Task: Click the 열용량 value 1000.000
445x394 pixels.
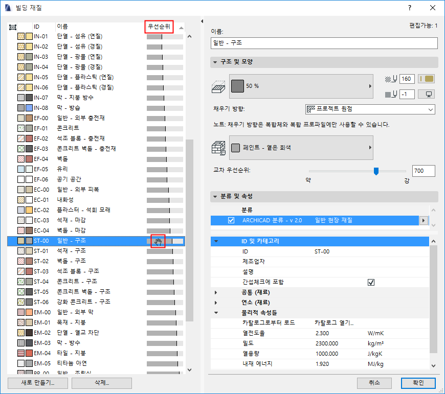Action: click(x=327, y=354)
